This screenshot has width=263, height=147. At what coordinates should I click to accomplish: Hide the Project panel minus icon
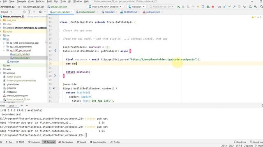[x=45, y=12]
